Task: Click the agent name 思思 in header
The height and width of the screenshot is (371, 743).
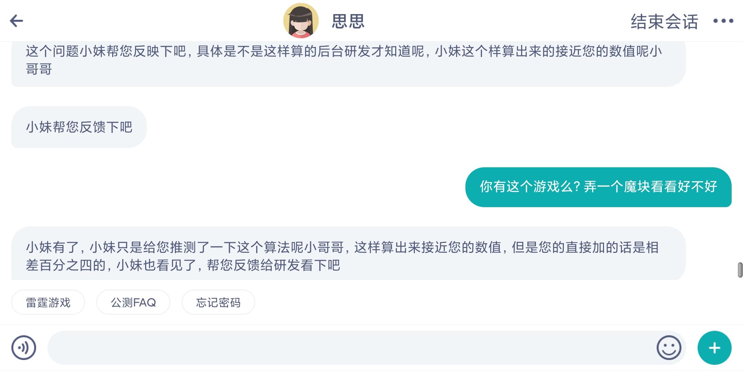Action: click(x=348, y=21)
